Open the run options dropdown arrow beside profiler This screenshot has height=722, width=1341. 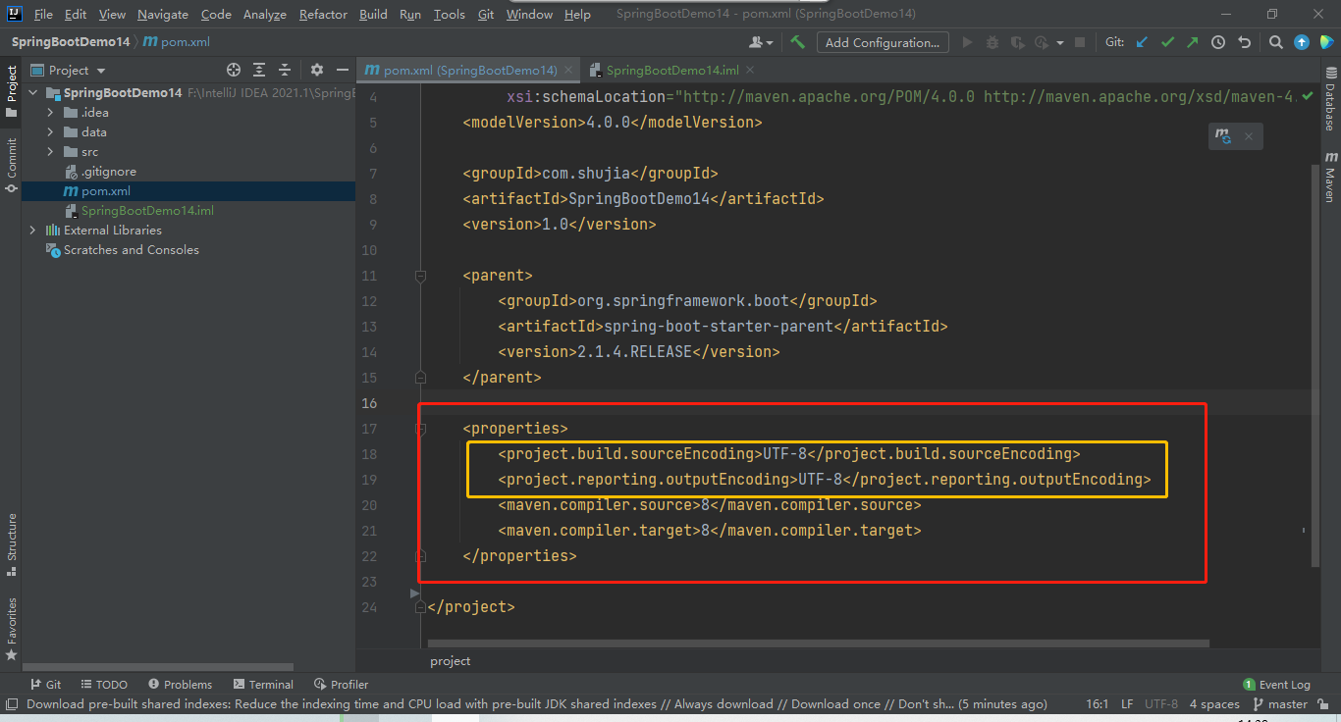[1060, 43]
